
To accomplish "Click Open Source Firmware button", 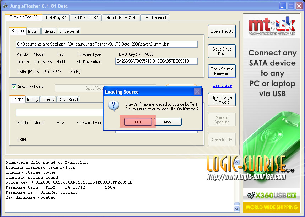I will click(x=222, y=71).
